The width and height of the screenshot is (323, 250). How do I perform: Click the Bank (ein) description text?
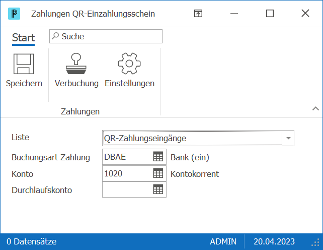click(190, 158)
